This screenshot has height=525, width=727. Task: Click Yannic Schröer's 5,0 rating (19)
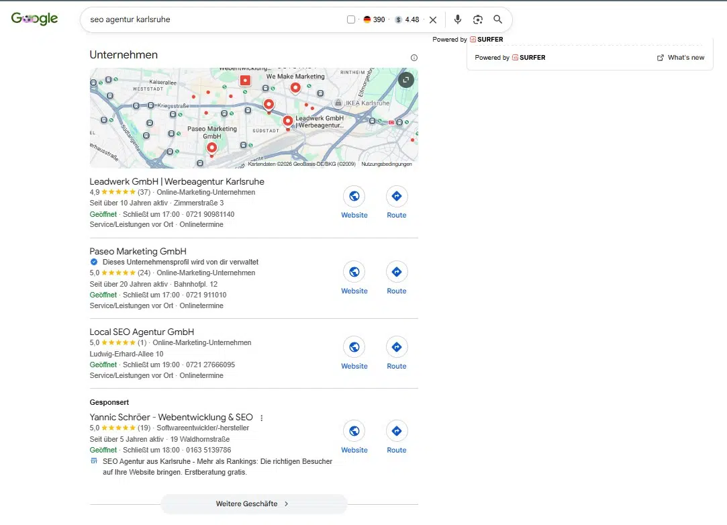click(120, 428)
